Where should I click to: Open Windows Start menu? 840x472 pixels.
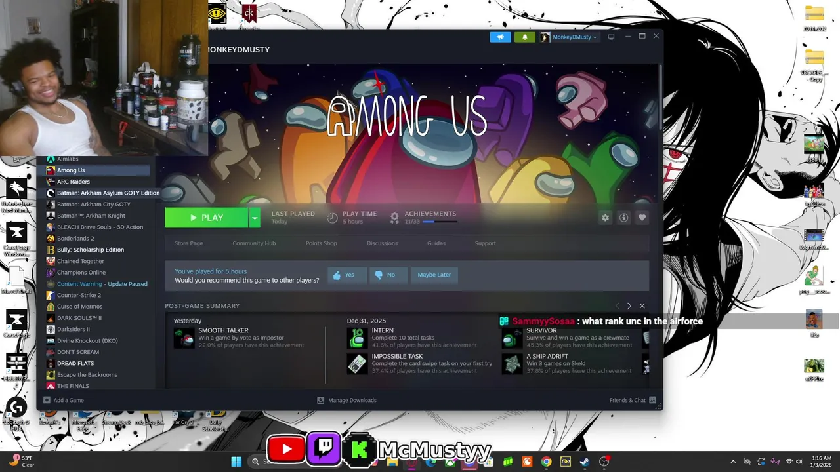point(236,462)
